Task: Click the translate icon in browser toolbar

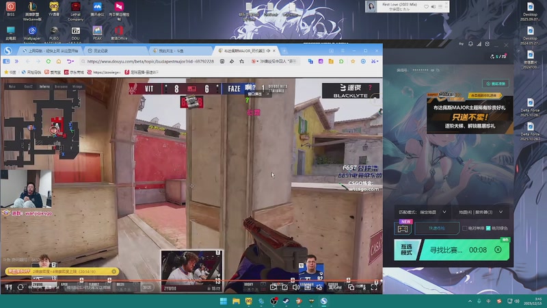Action: pos(310,62)
